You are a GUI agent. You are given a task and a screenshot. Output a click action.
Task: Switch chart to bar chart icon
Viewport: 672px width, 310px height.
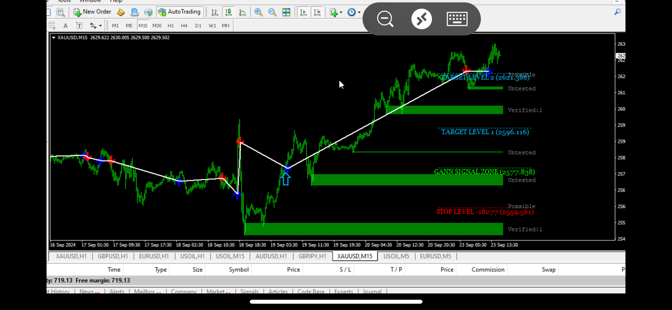[x=215, y=12]
